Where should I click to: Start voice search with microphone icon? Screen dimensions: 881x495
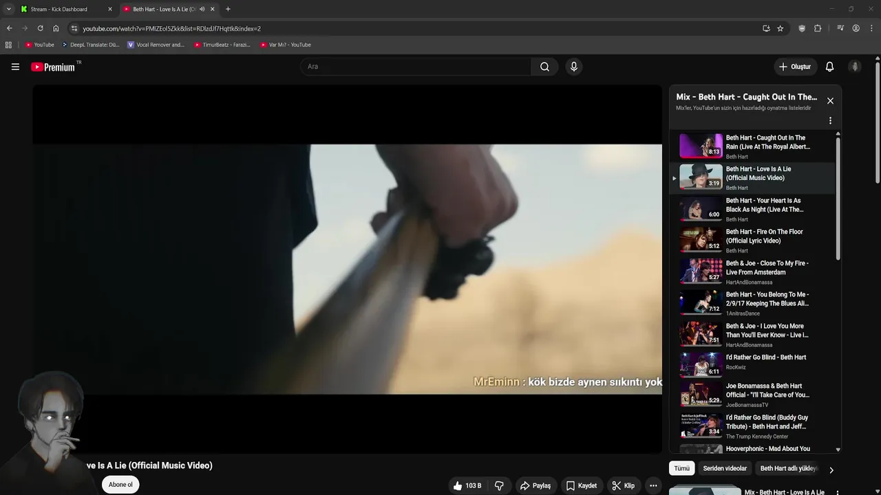(x=573, y=67)
